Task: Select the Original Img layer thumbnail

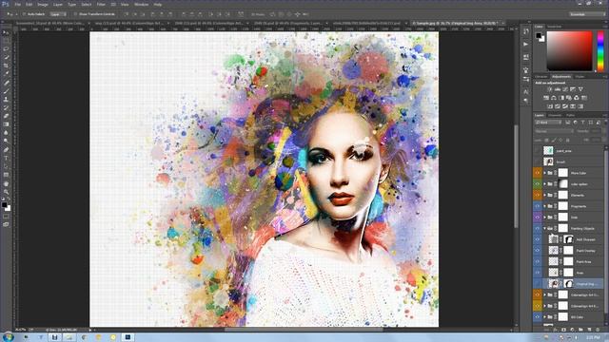Action: point(553,283)
